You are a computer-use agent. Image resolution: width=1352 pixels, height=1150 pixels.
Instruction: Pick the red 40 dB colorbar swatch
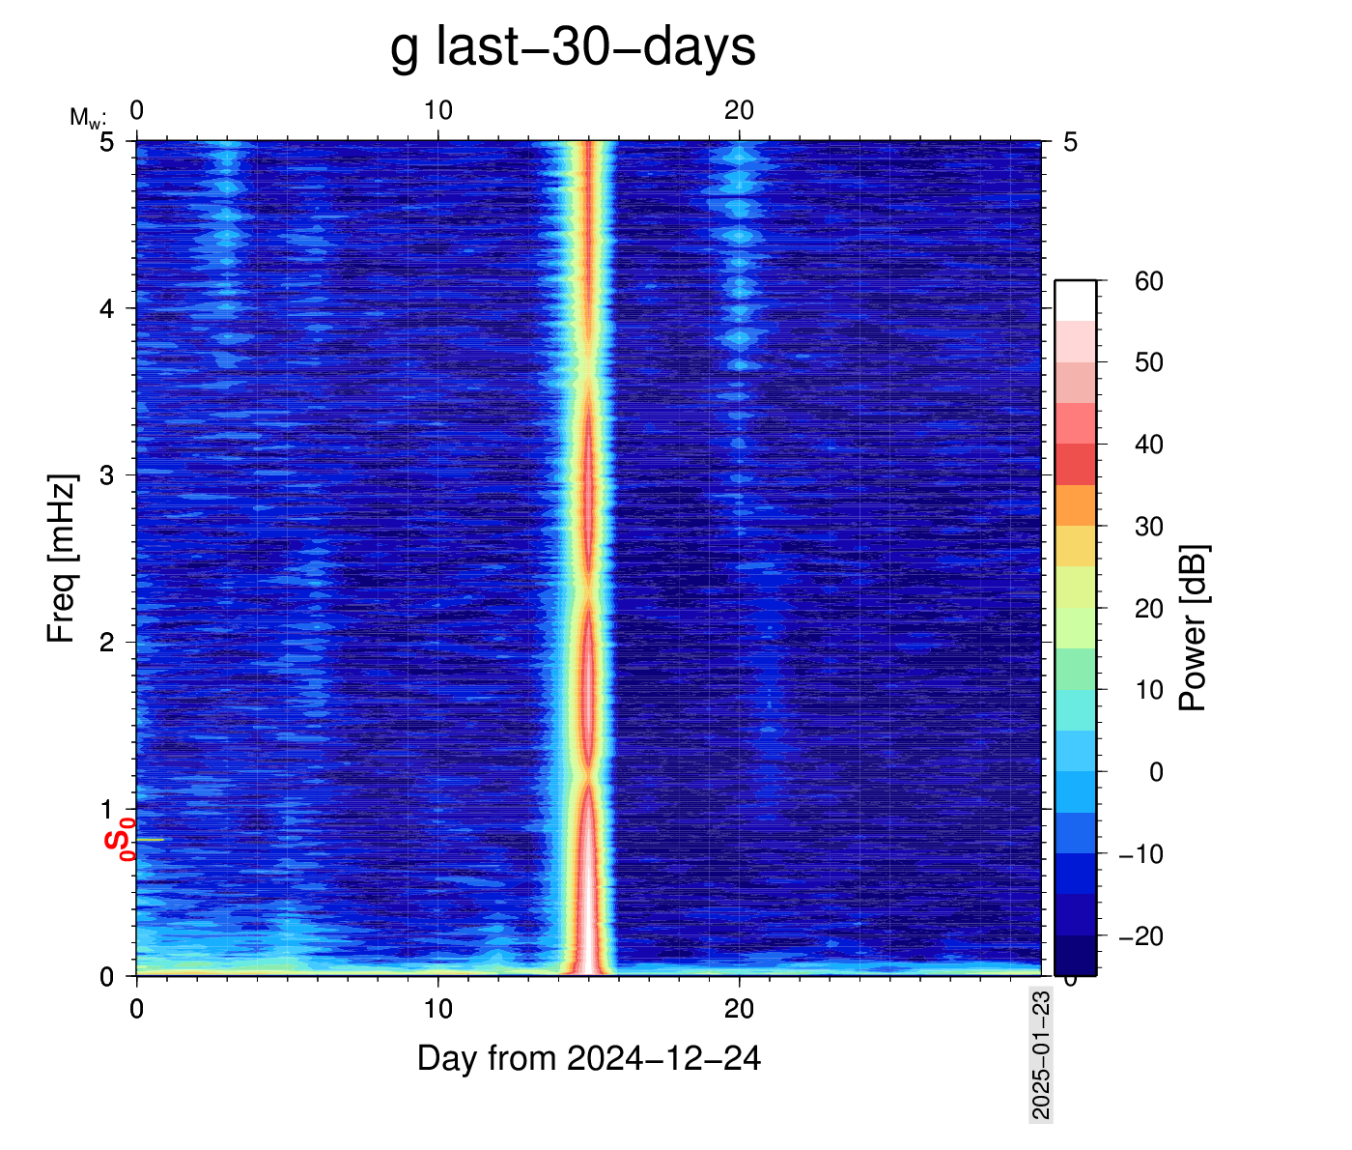point(1075,464)
